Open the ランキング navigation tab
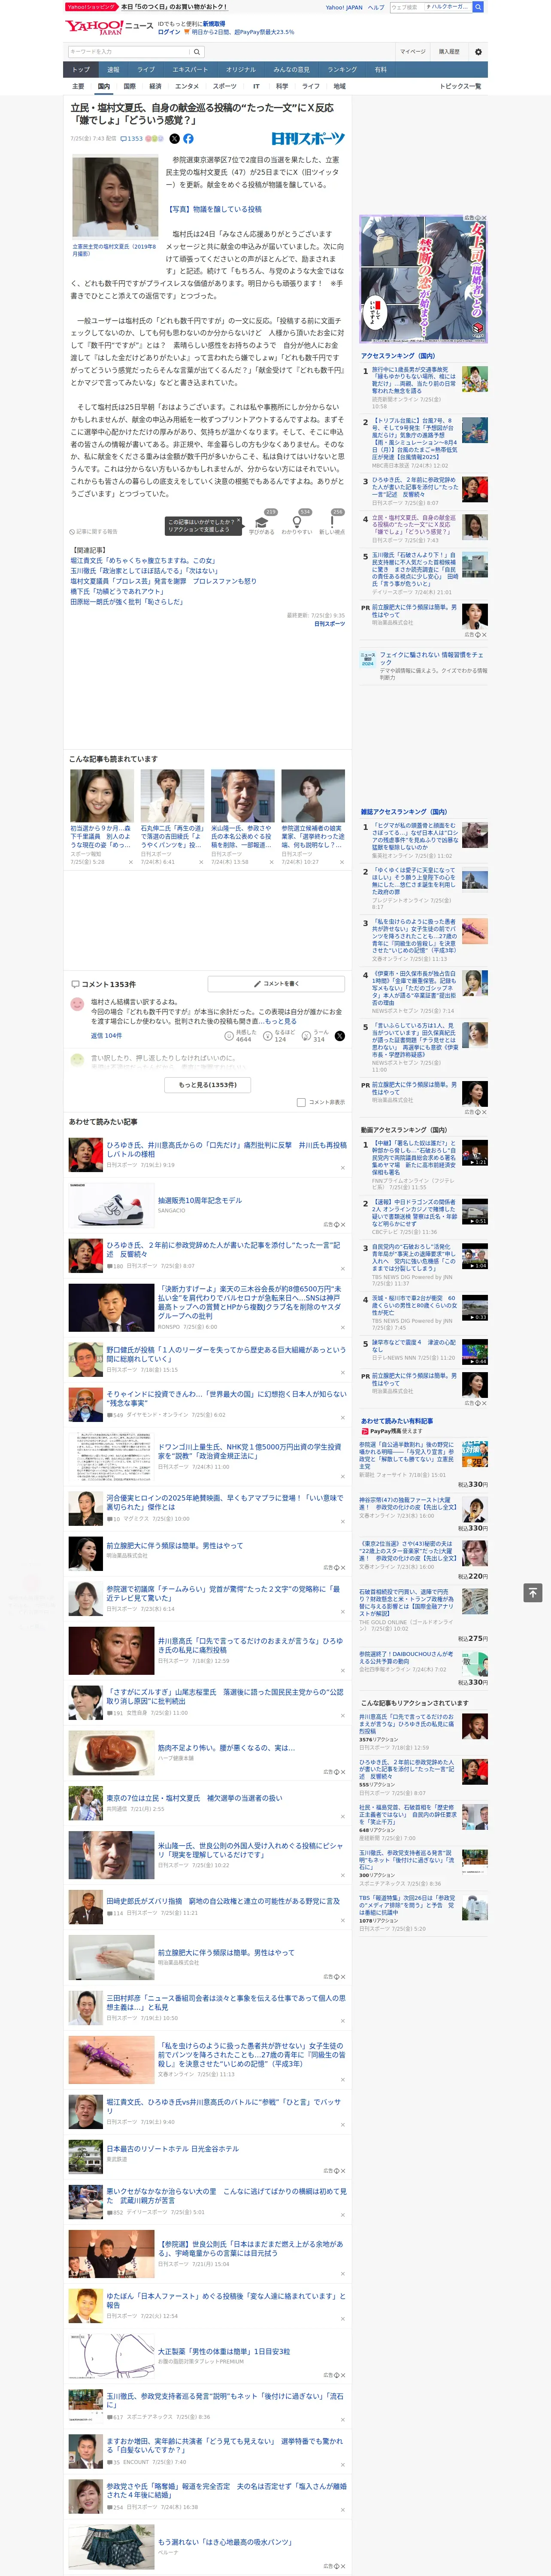The height and width of the screenshot is (2576, 551). coord(342,69)
